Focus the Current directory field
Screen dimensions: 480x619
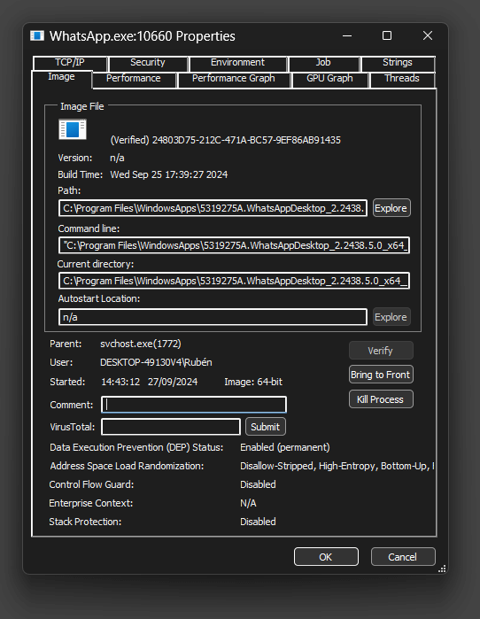(234, 281)
